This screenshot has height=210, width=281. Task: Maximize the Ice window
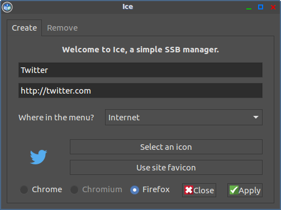[260, 7]
